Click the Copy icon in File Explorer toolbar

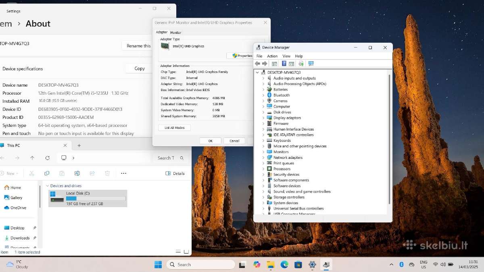coord(47,173)
